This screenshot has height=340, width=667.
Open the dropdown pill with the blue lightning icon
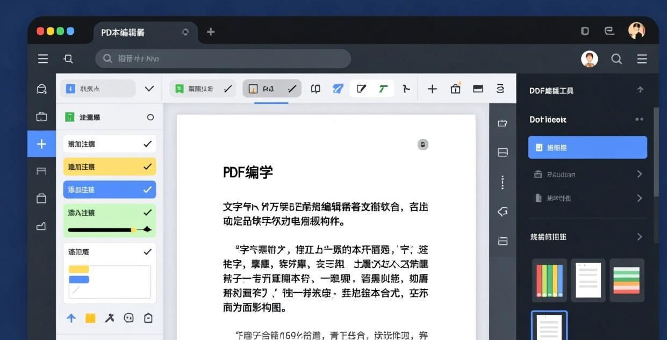pyautogui.click(x=98, y=89)
